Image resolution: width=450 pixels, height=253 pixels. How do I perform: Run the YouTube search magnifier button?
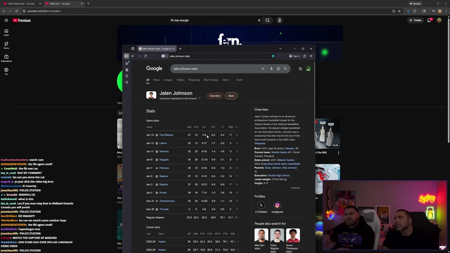tap(268, 20)
